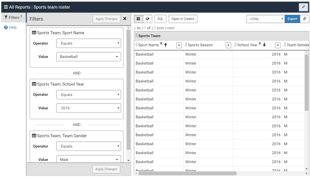Switch to the table grid view icon
This screenshot has width=310, height=177.
click(138, 19)
